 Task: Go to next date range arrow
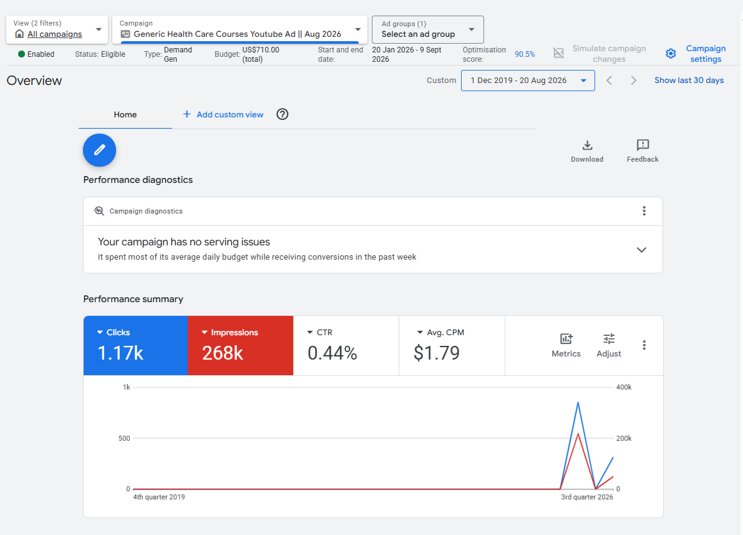(x=634, y=81)
